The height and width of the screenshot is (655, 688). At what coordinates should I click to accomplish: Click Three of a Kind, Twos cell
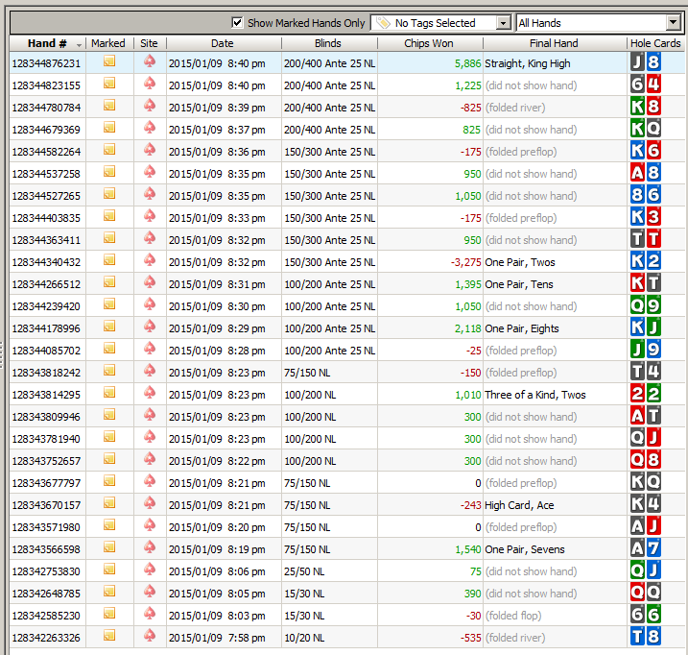click(x=535, y=395)
